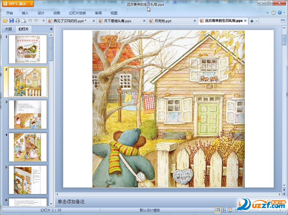Click the zoom slider handle

(260, 210)
